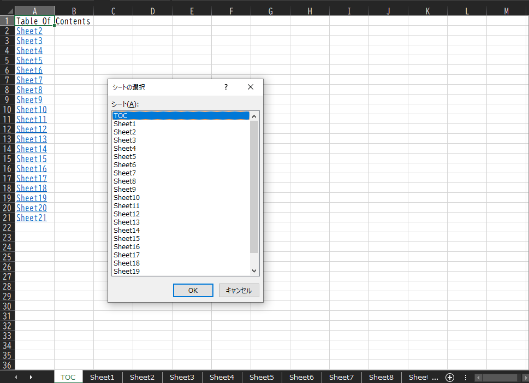Click the sheet list scroll up arrow
The image size is (529, 383).
click(x=254, y=116)
